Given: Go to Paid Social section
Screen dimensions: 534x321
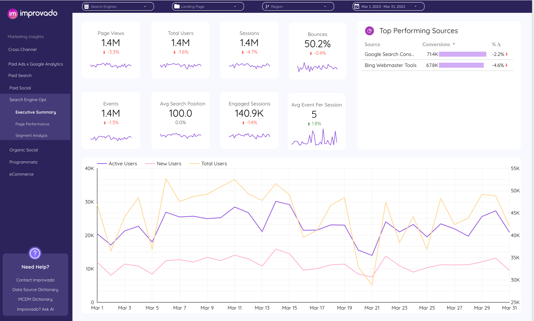Looking at the screenshot, I should coord(20,88).
